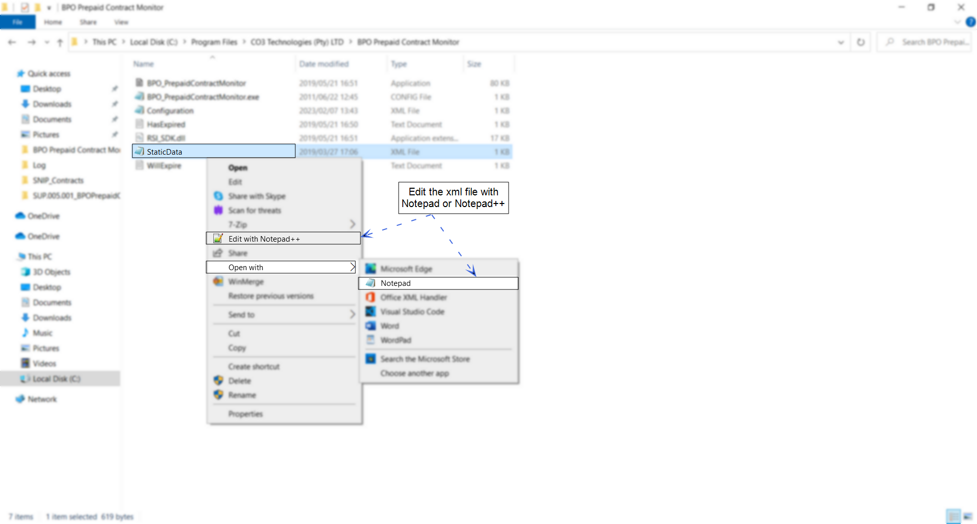
Task: Click the Microsoft Edge icon in the Open with submenu
Action: click(371, 269)
